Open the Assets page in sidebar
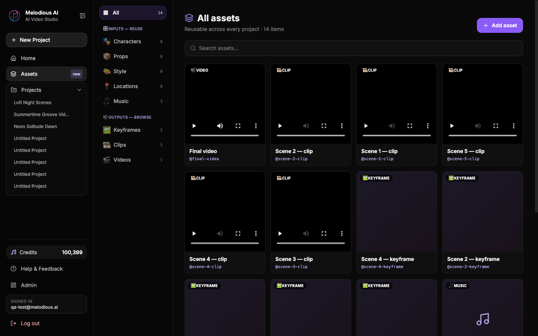Viewport: 538px width, 336px height. [46, 74]
